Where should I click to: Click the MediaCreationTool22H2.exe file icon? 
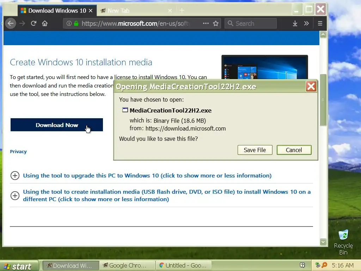pyautogui.click(x=125, y=110)
